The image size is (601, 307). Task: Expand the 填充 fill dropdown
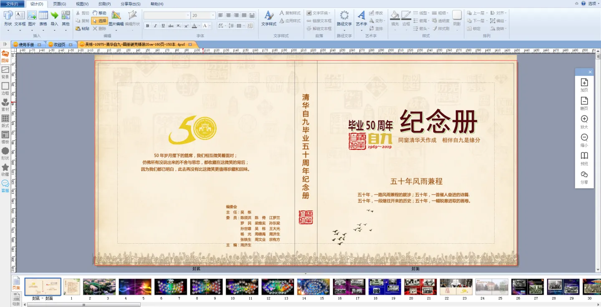point(395,29)
